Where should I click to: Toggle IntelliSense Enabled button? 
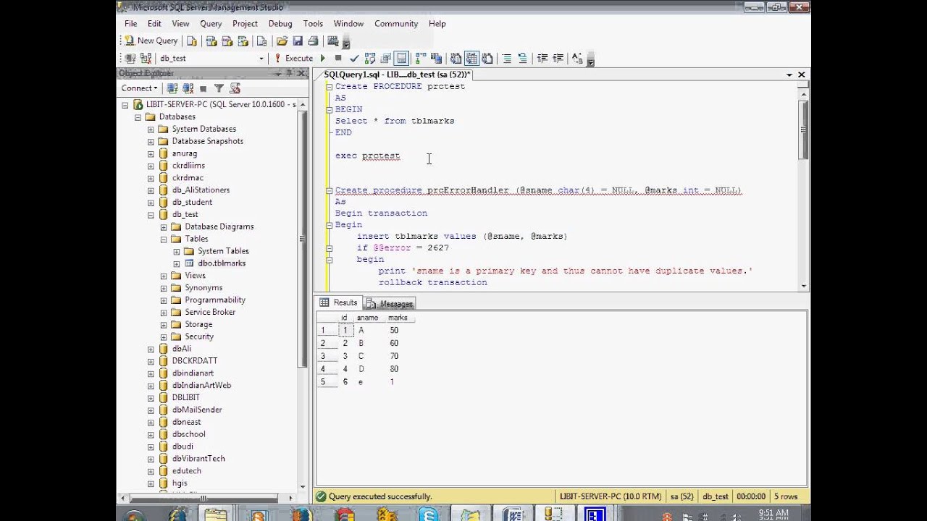pyautogui.click(x=402, y=58)
